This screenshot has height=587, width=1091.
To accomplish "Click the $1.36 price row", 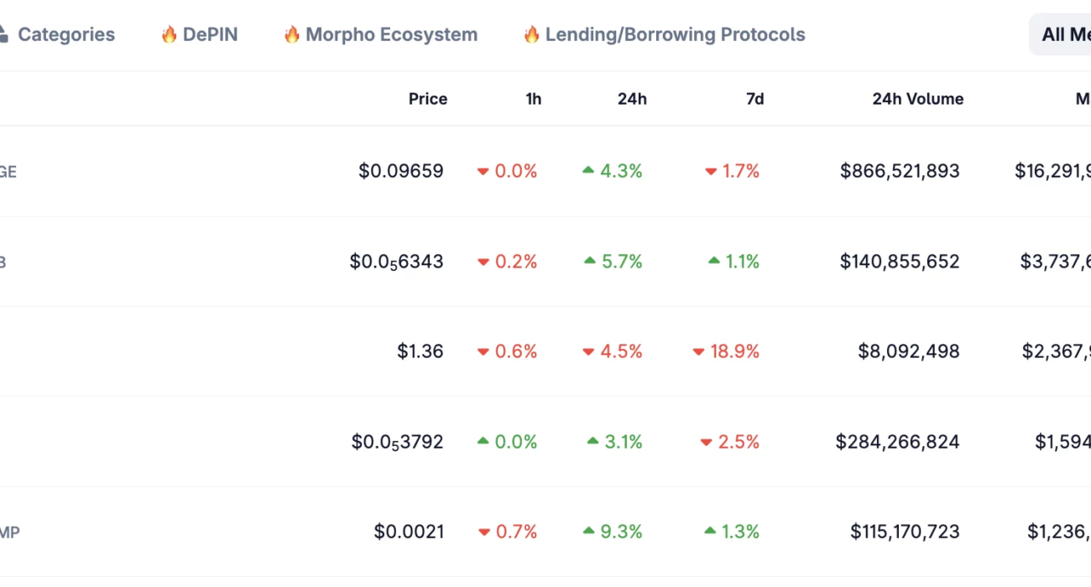I will tap(420, 351).
